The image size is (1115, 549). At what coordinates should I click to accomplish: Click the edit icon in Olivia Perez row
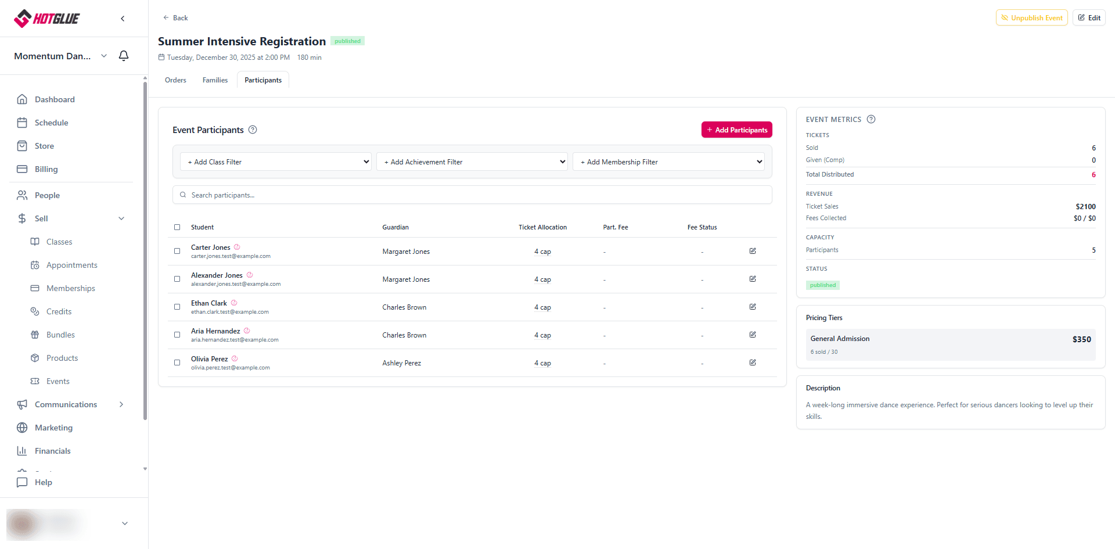(x=753, y=363)
